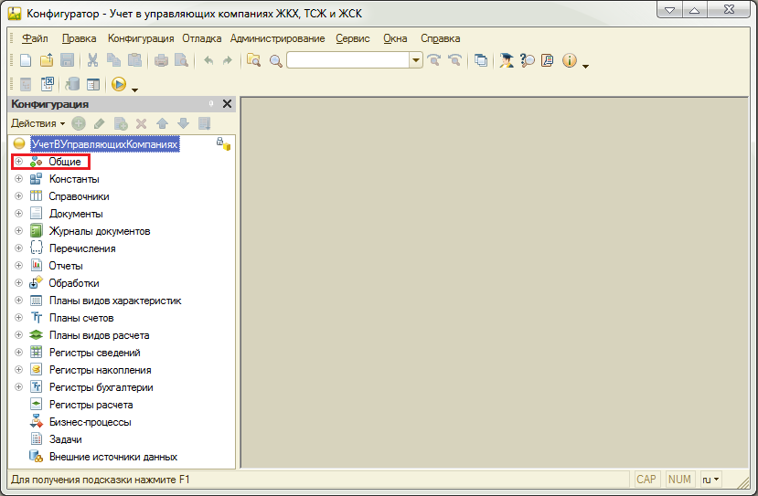The height and width of the screenshot is (496, 758).
Task: Click the Print toolbar icon
Action: click(161, 60)
